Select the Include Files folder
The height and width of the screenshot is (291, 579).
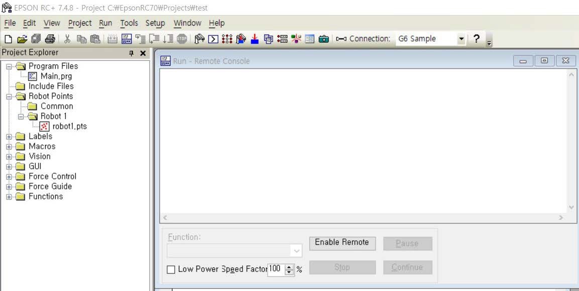tap(51, 86)
